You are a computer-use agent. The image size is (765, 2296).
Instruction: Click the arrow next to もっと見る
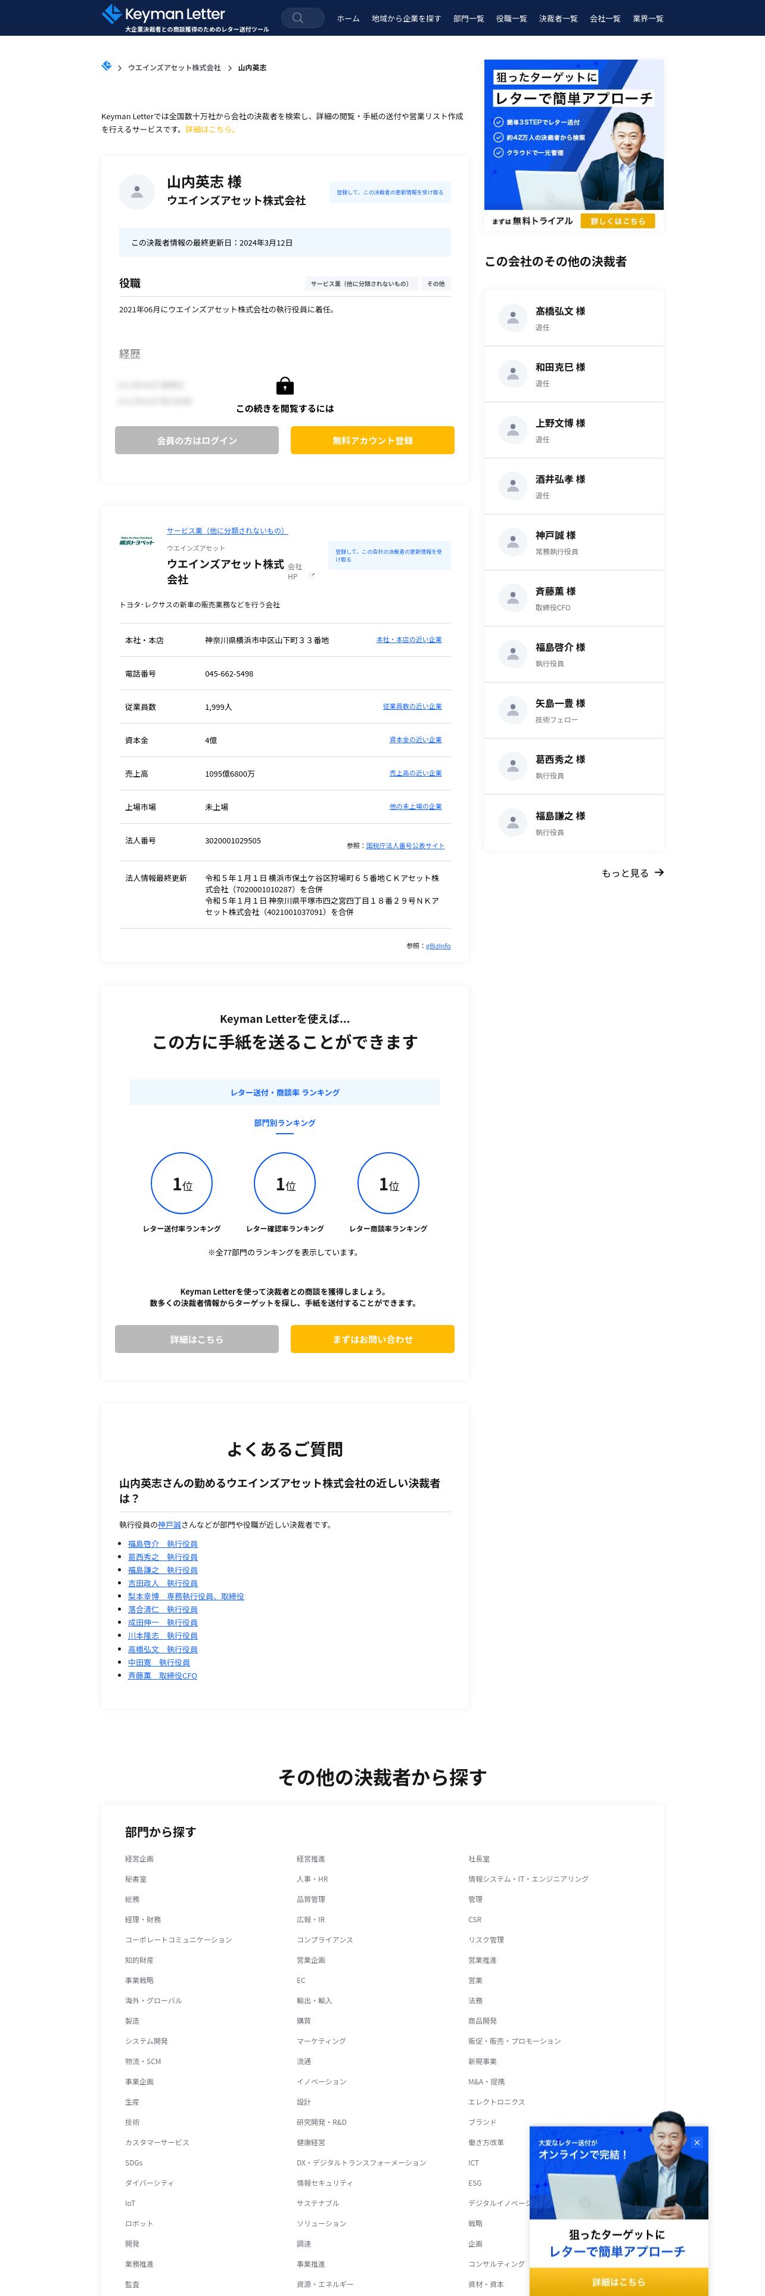pyautogui.click(x=659, y=873)
